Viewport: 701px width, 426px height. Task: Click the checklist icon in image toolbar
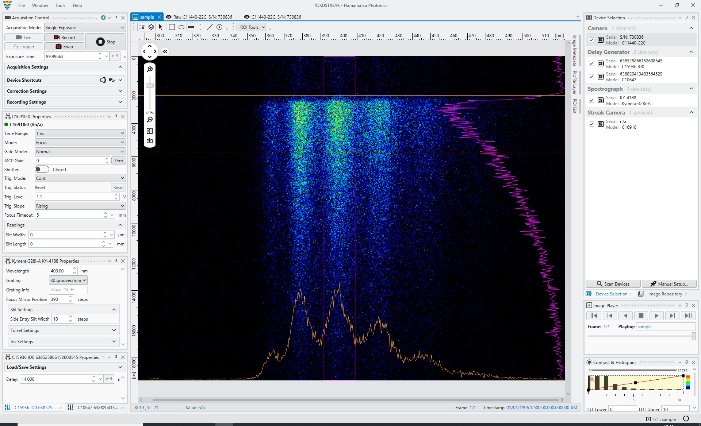[x=142, y=27]
